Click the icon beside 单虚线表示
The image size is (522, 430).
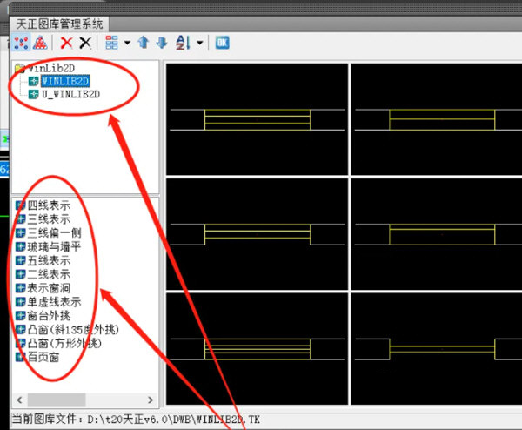(x=21, y=302)
